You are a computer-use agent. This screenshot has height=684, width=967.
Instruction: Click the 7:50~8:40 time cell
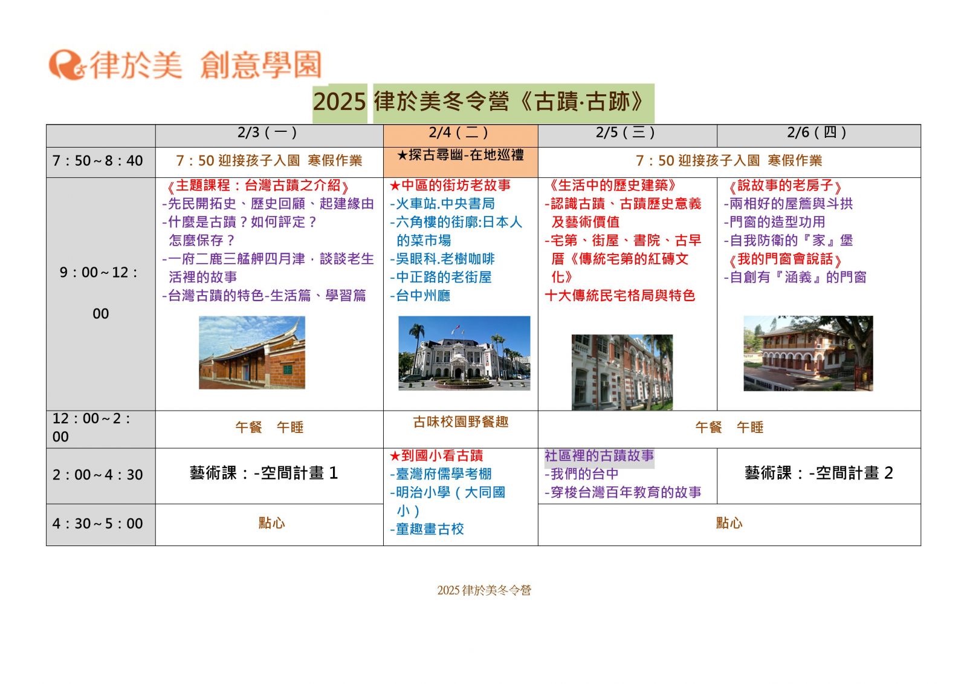[99, 161]
